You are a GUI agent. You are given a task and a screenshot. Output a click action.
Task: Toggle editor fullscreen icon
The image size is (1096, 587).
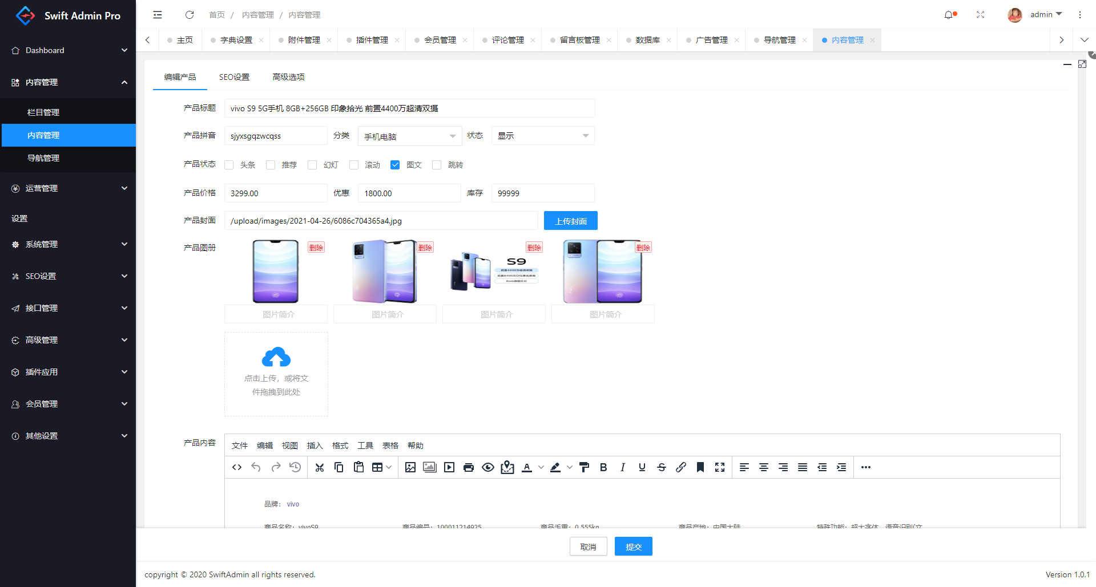720,467
